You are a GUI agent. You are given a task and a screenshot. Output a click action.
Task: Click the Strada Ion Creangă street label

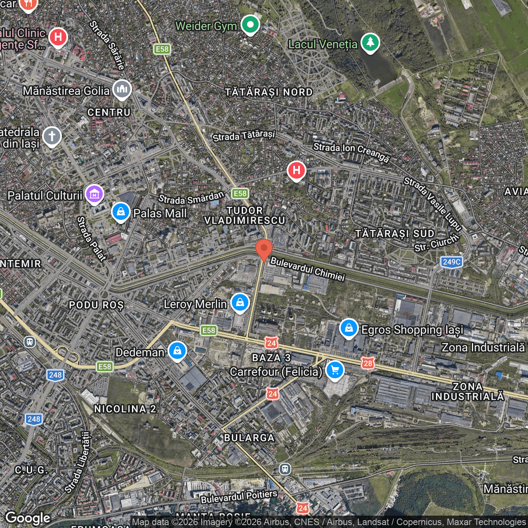pyautogui.click(x=351, y=152)
